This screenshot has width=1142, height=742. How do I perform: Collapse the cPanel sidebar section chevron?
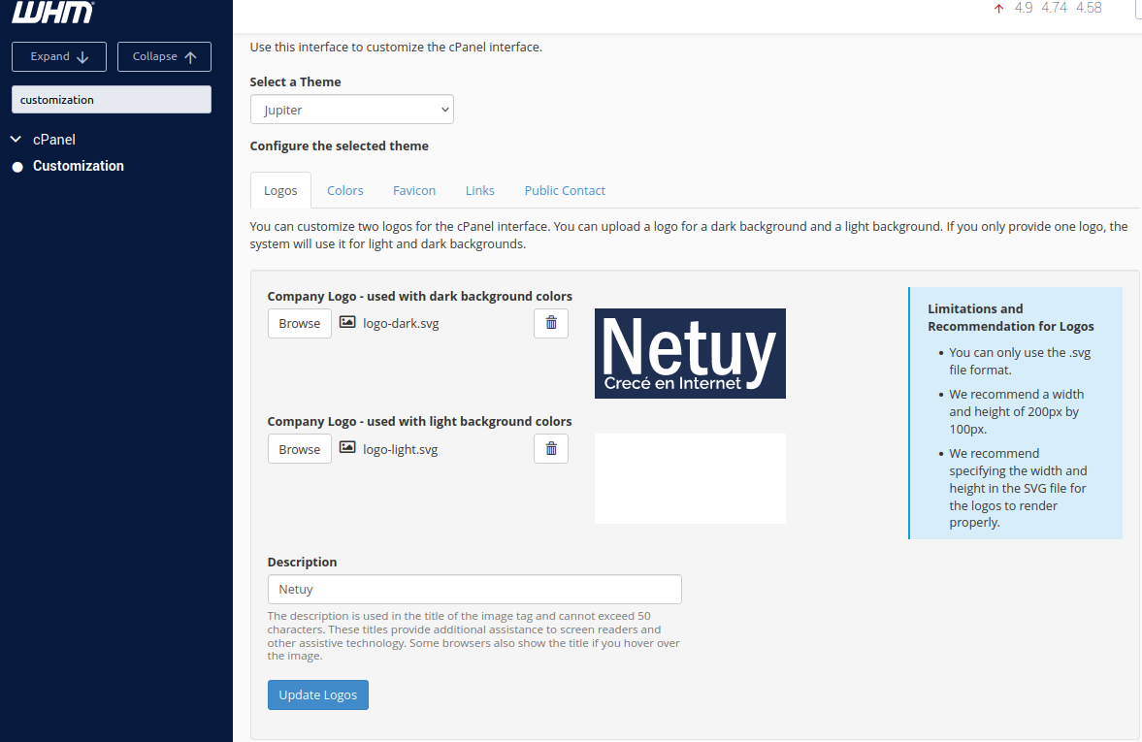[x=16, y=139]
